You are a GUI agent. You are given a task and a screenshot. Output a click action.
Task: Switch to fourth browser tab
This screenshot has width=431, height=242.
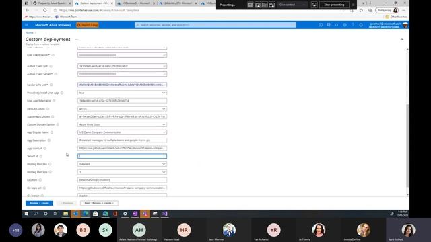click(x=178, y=3)
